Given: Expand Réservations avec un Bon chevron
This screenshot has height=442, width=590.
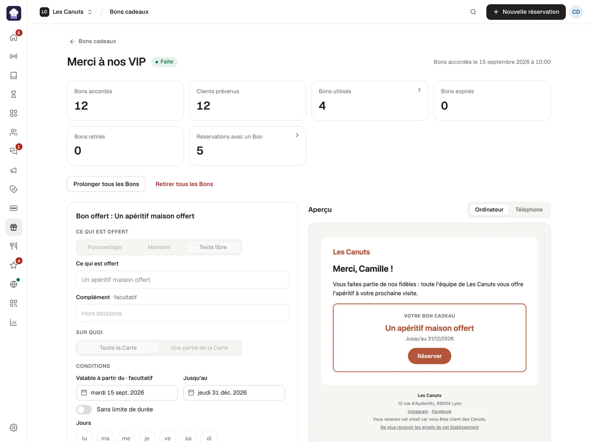Looking at the screenshot, I should (x=297, y=135).
